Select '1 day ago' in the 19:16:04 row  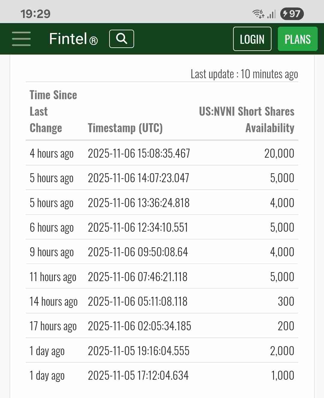(x=47, y=351)
